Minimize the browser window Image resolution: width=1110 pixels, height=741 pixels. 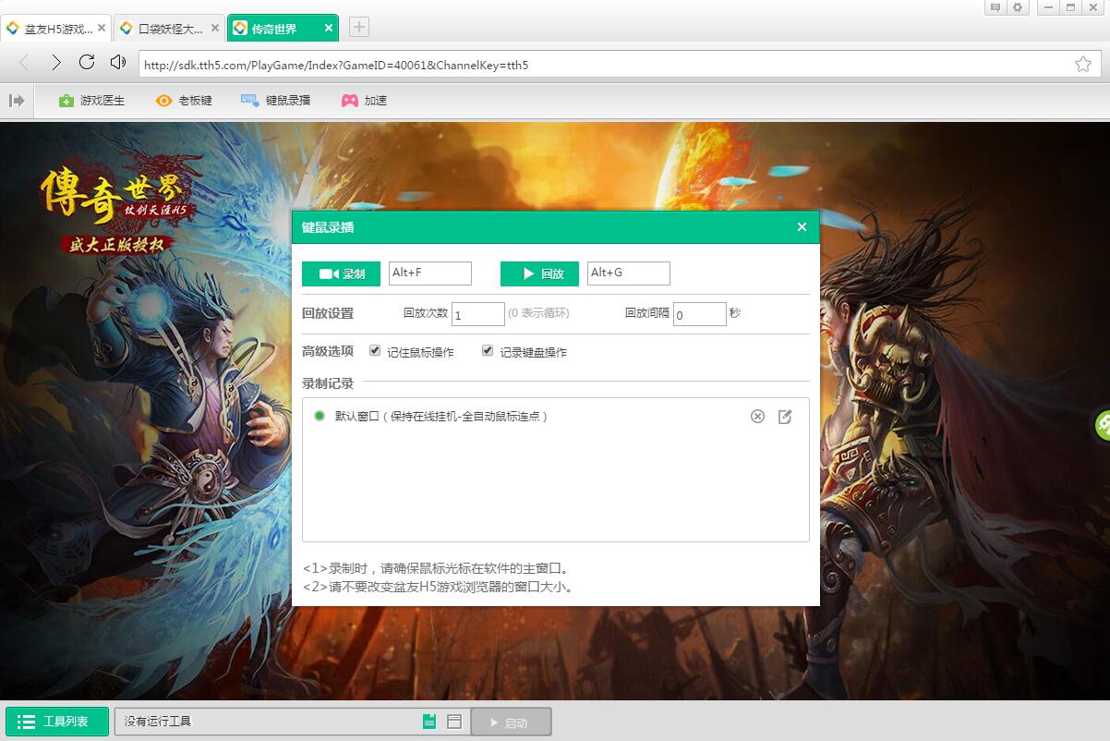click(x=1048, y=7)
